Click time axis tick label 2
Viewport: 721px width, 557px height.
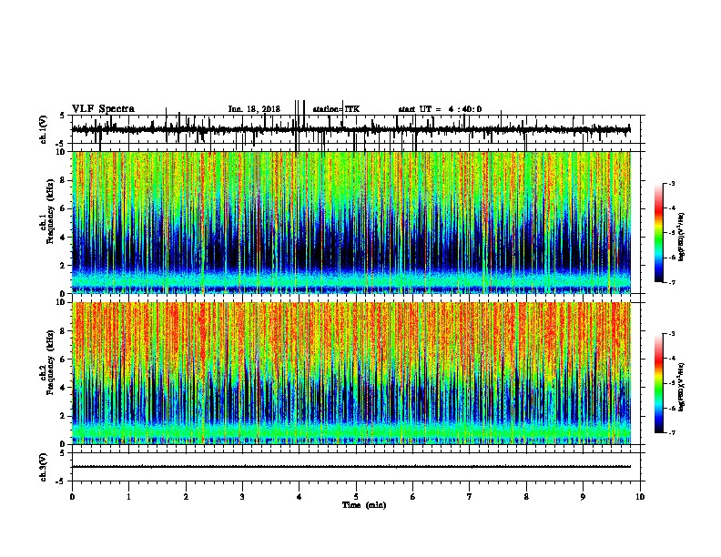[186, 497]
